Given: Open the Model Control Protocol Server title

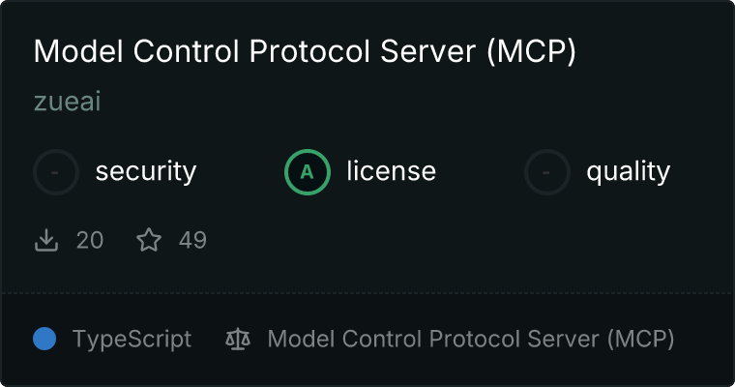Looking at the screenshot, I should coord(305,51).
